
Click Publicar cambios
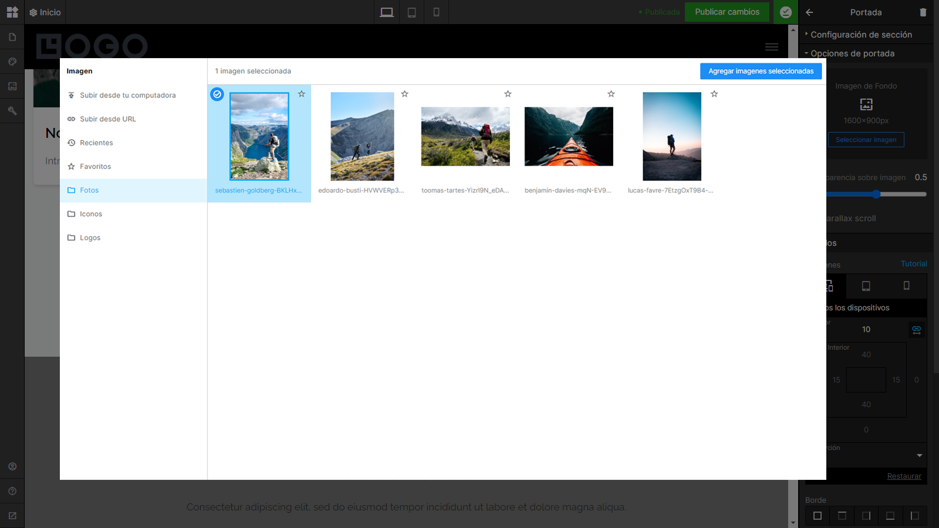[x=727, y=12]
